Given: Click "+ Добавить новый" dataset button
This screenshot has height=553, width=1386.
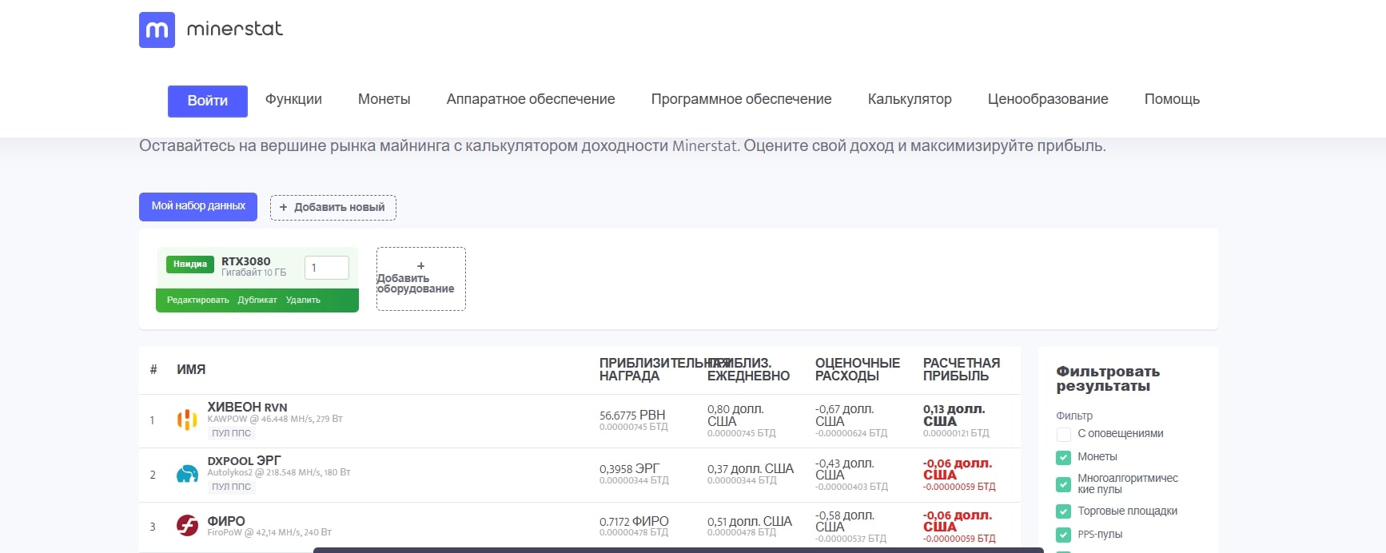Looking at the screenshot, I should tap(333, 208).
